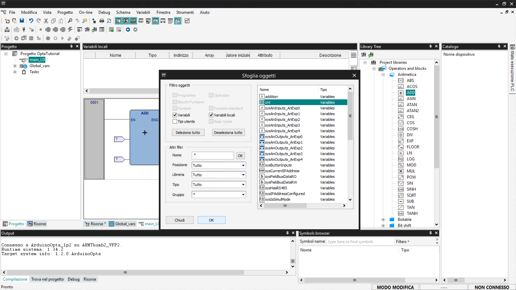
Task: Uncheck the Variabili checkbox
Action: [175, 115]
